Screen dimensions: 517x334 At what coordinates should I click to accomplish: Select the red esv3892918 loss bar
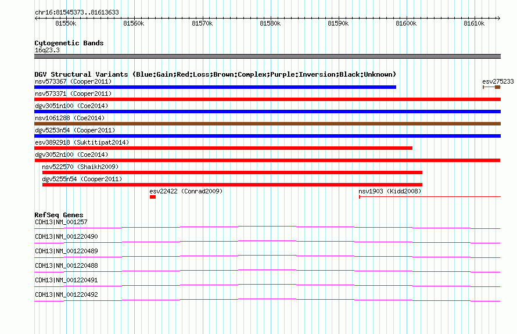[x=224, y=148]
